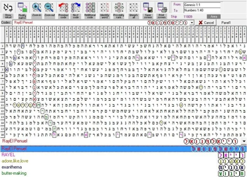Select the adore,like,love list row
The height and width of the screenshot is (177, 247).
(x=124, y=161)
